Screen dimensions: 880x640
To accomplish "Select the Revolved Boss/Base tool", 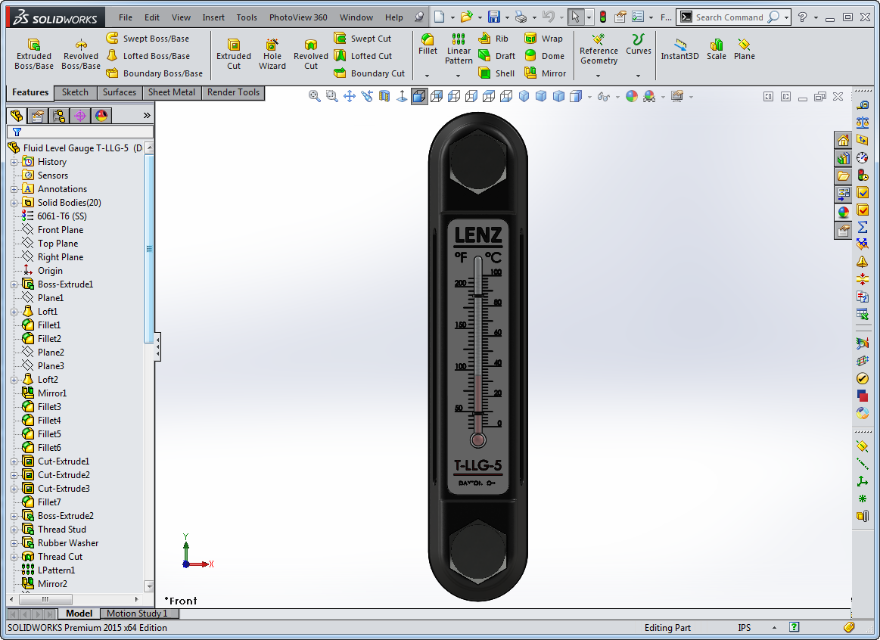I will click(81, 54).
